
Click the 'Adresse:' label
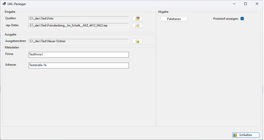coord(11,65)
